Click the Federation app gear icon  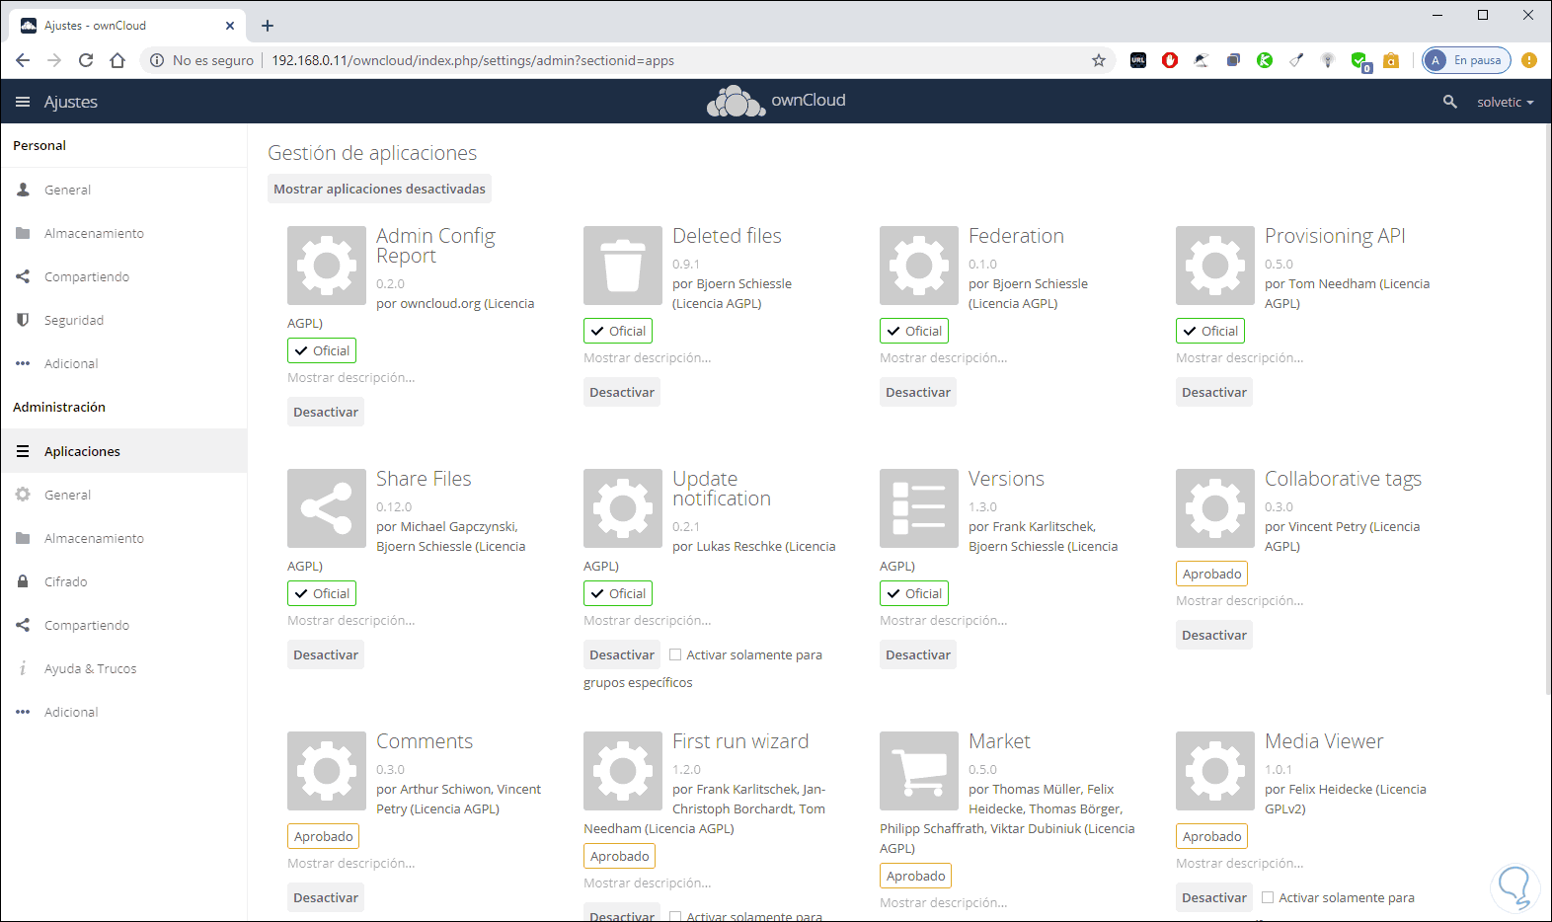pos(919,266)
